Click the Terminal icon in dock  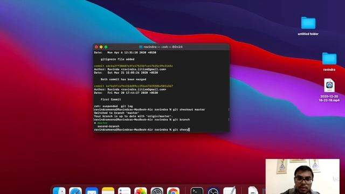(197, 191)
